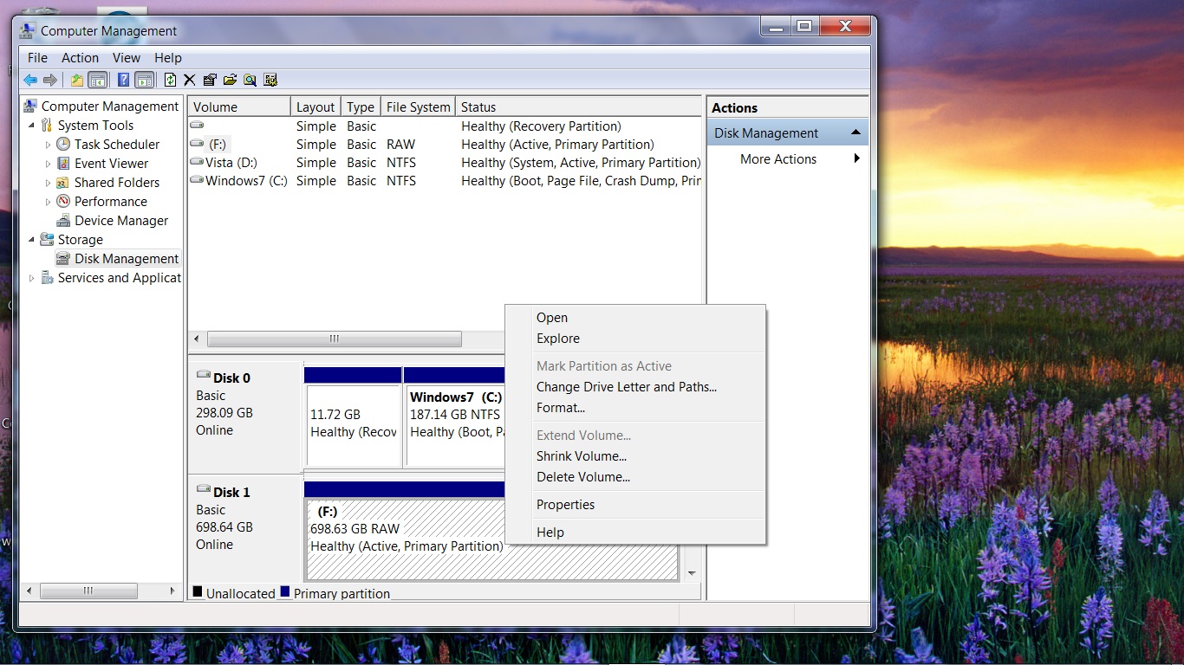Click the Task Scheduler clock icon
The image size is (1184, 665).
click(63, 145)
